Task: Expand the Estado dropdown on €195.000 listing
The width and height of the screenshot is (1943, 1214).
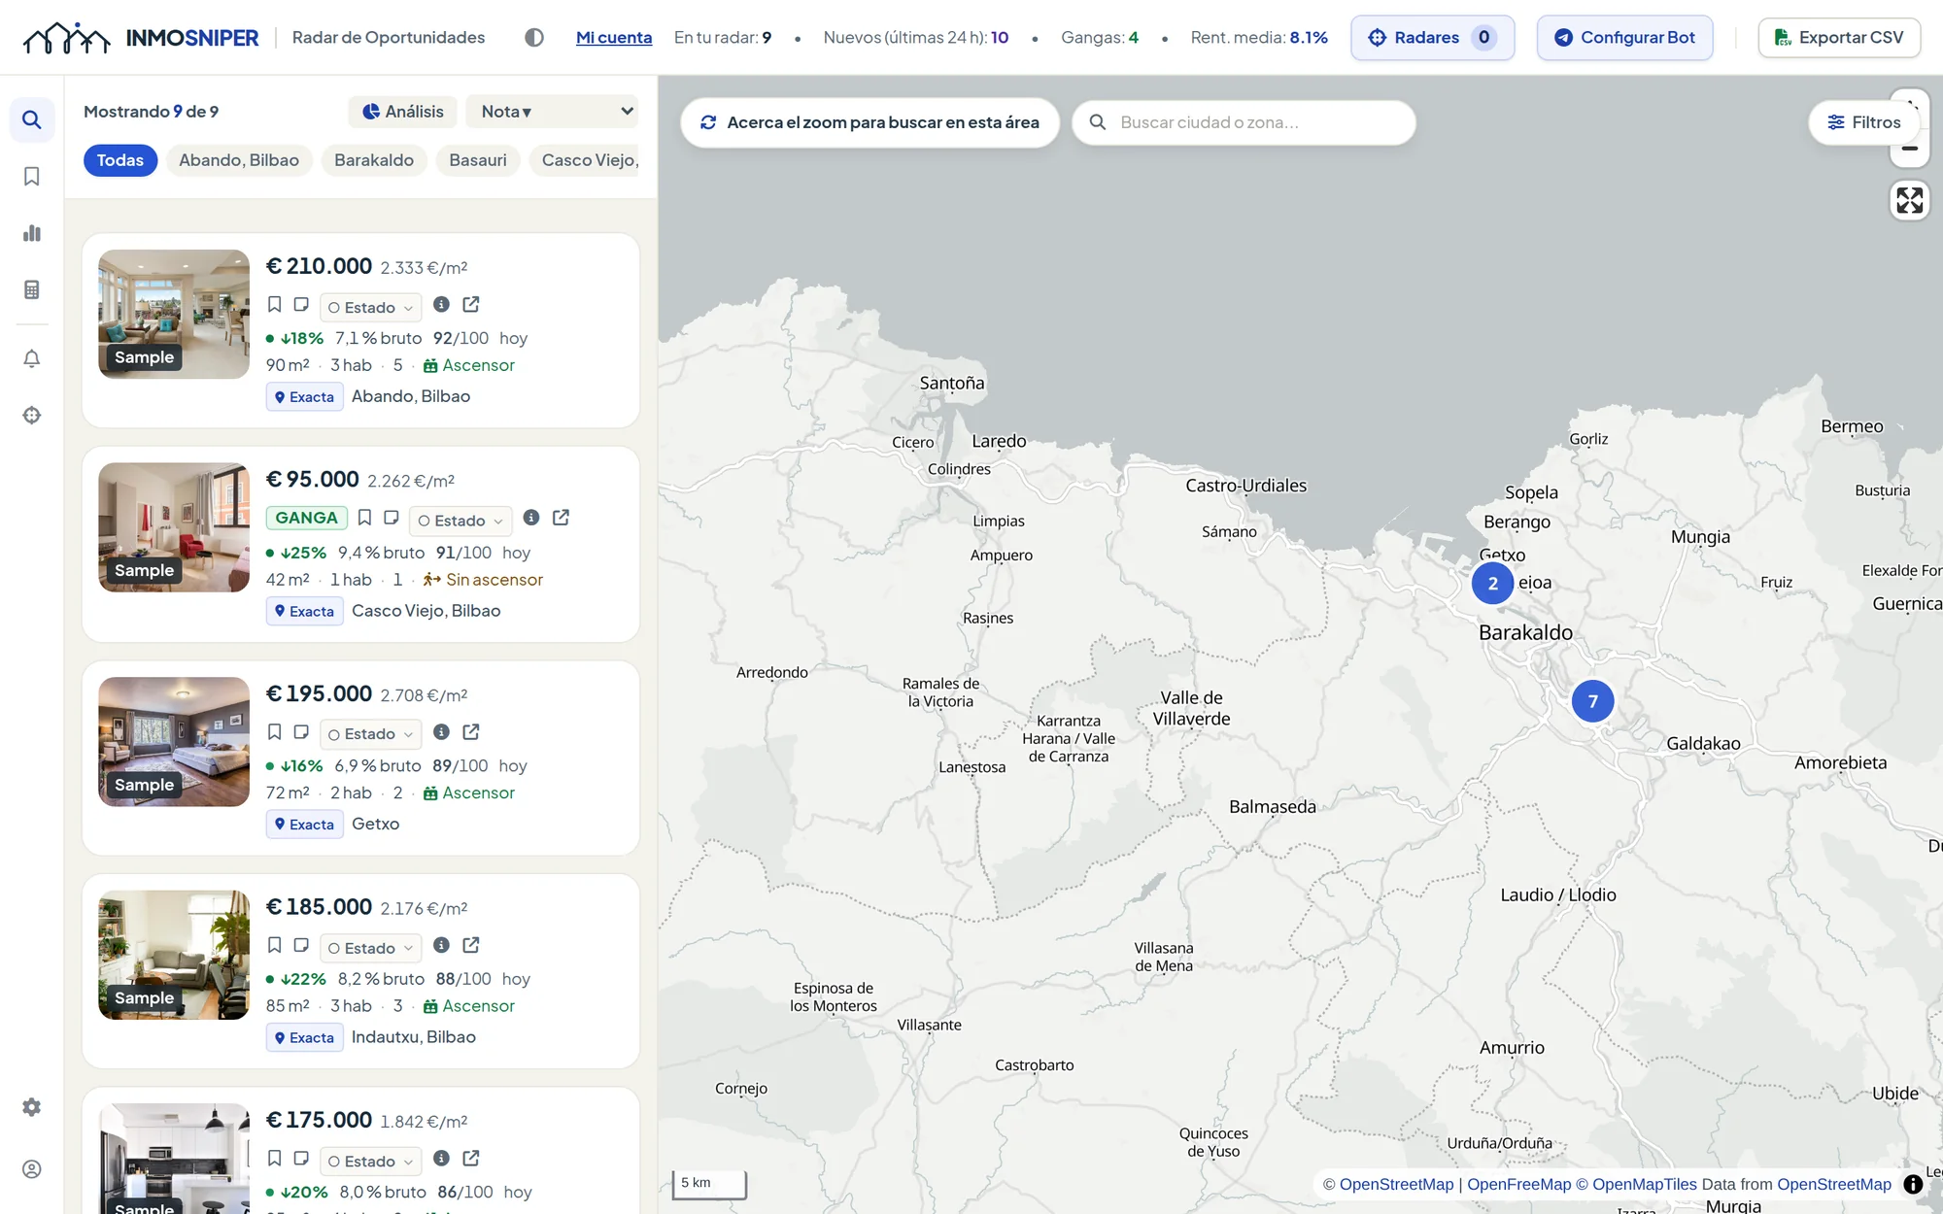Action: 370,734
